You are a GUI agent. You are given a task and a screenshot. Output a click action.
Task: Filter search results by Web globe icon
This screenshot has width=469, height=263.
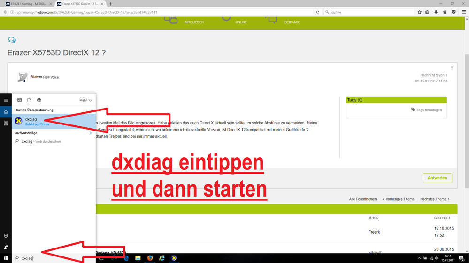[39, 100]
